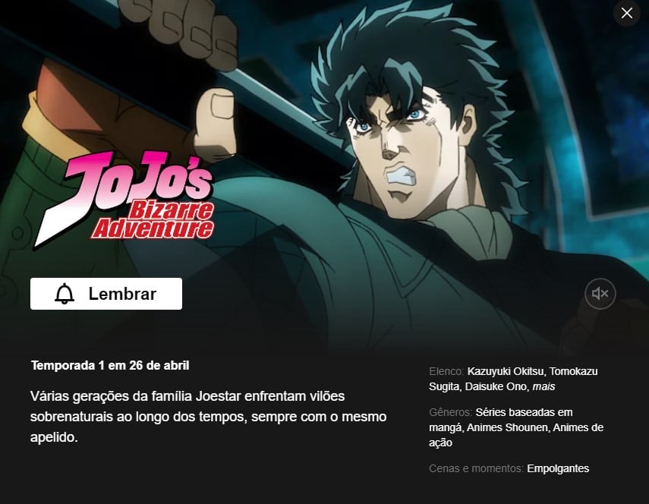Expand the cast list with 'mais'

click(543, 386)
